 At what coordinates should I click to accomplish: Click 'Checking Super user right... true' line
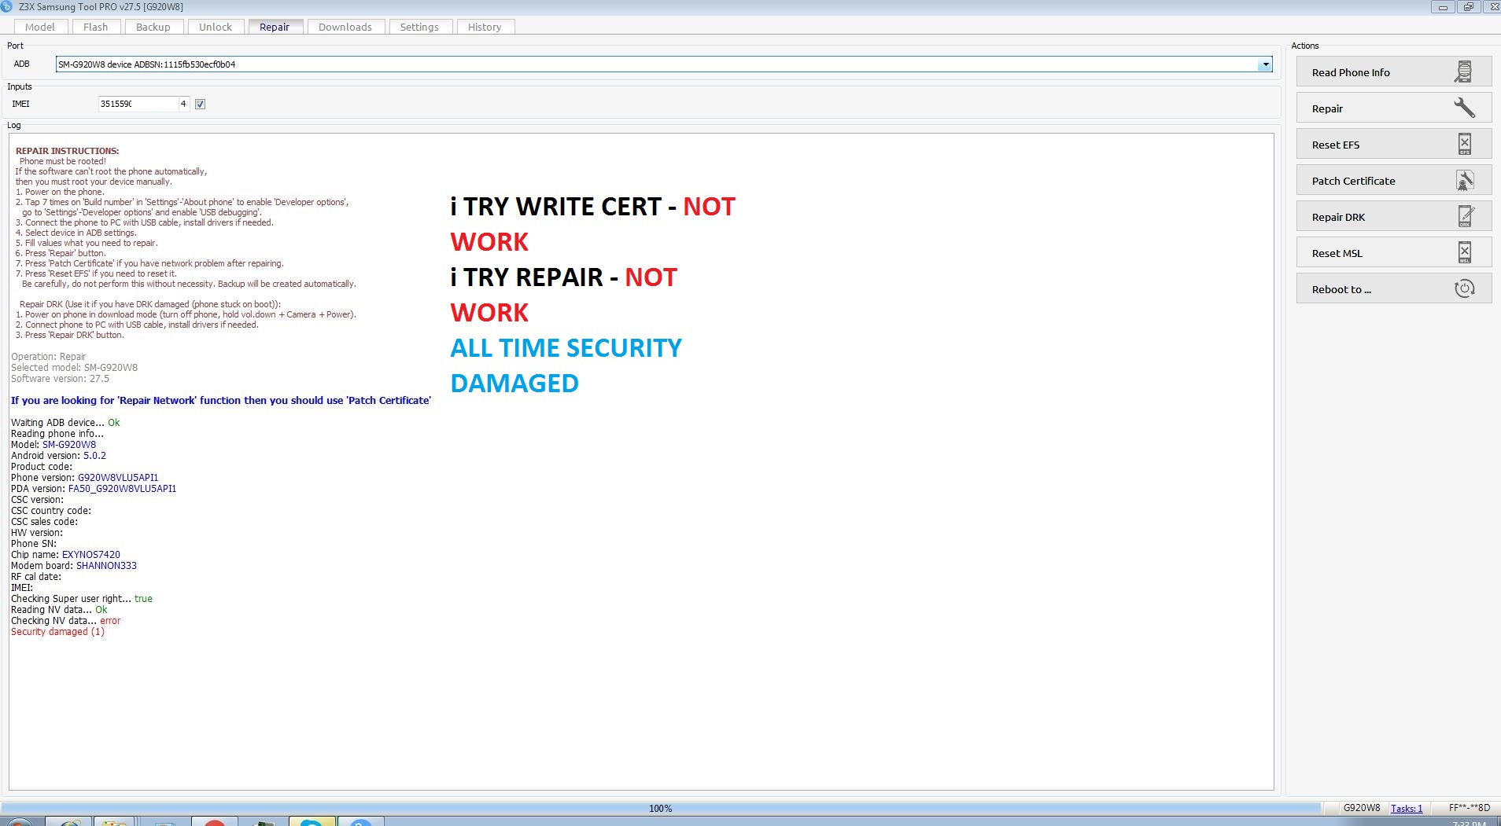tap(82, 599)
